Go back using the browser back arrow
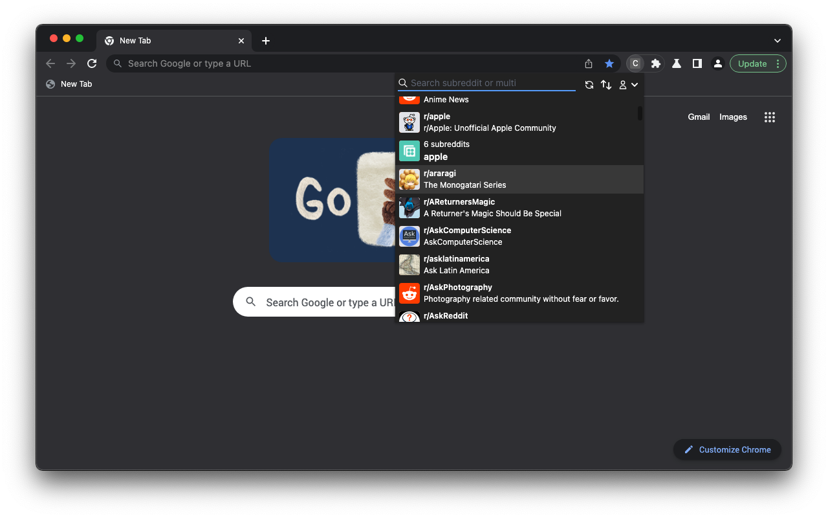This screenshot has height=518, width=828. [x=50, y=63]
